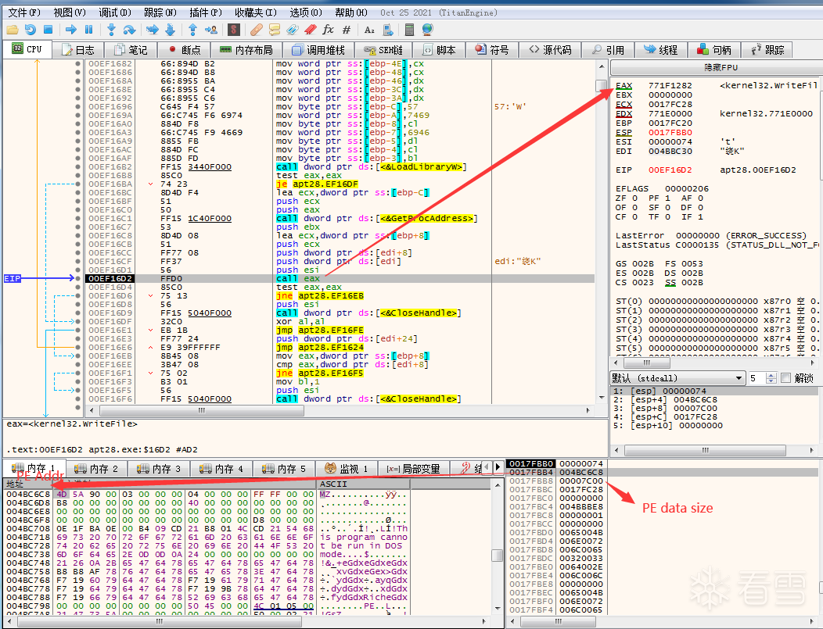Open the String references A icon
This screenshot has width=823, height=629.
369,30
